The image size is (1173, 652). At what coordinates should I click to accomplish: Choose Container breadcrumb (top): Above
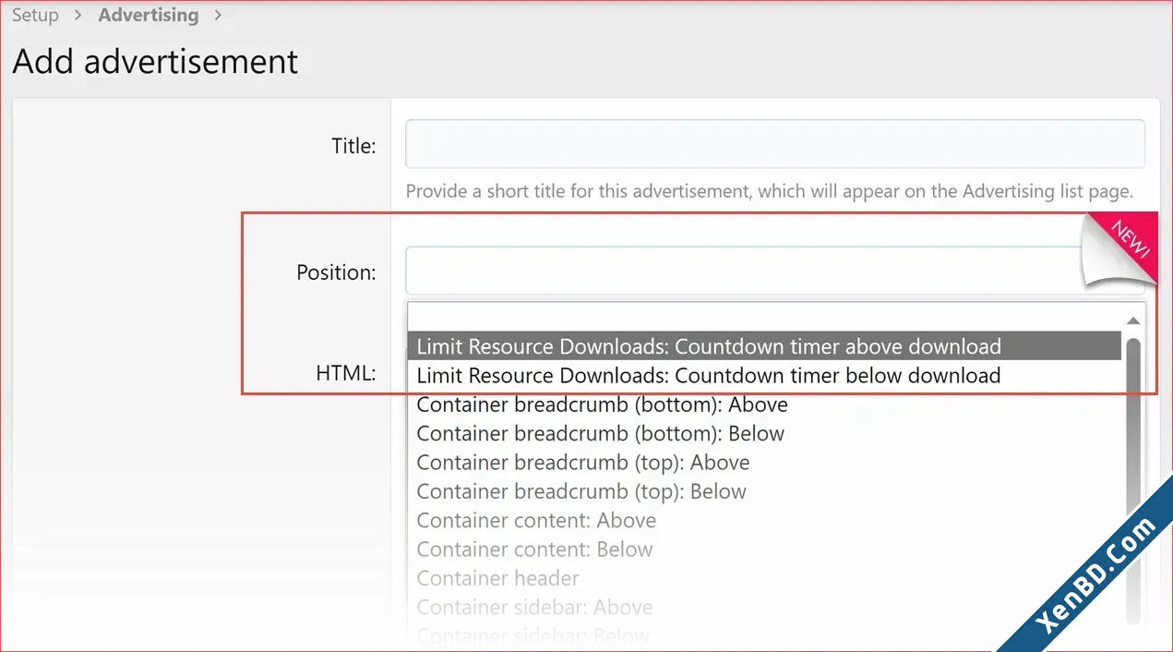[764, 463]
